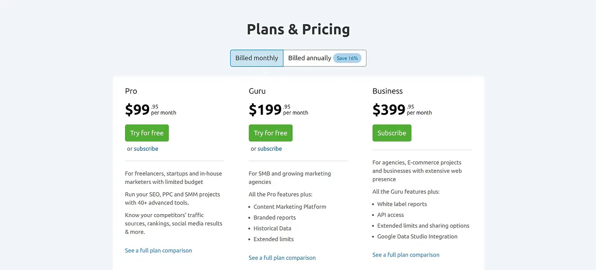Click subscribe below the Guru trial button
The image size is (596, 270).
click(x=270, y=148)
